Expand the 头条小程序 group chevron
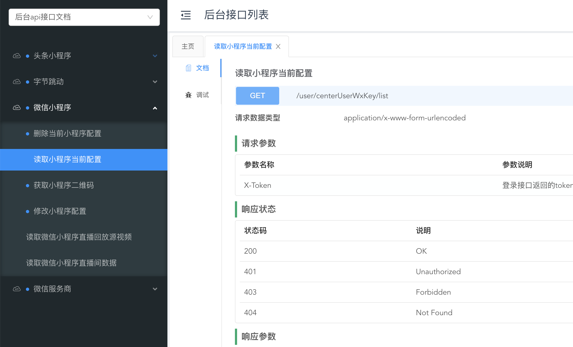 pos(155,56)
